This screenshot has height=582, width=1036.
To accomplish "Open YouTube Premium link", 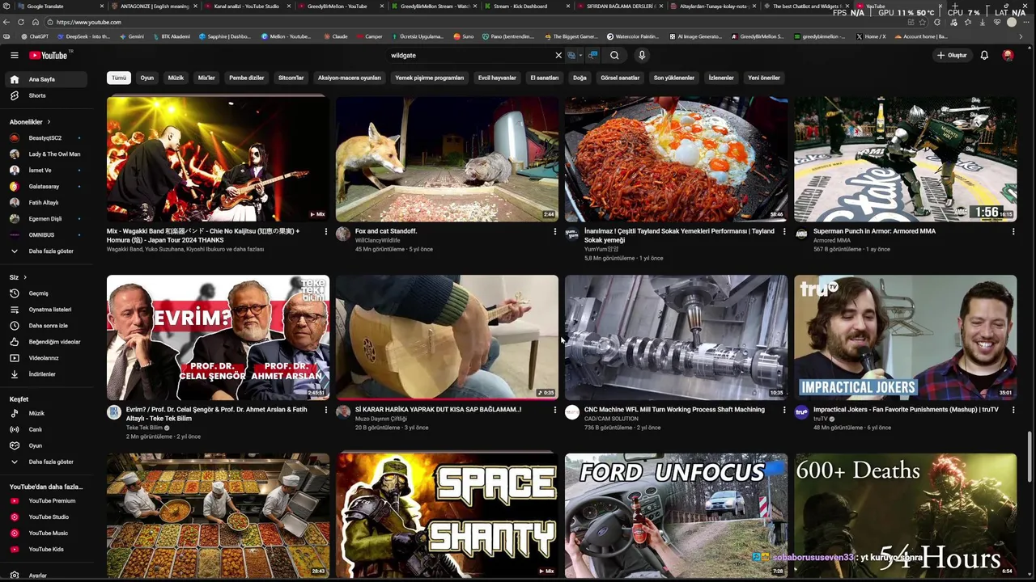I will tap(47, 500).
